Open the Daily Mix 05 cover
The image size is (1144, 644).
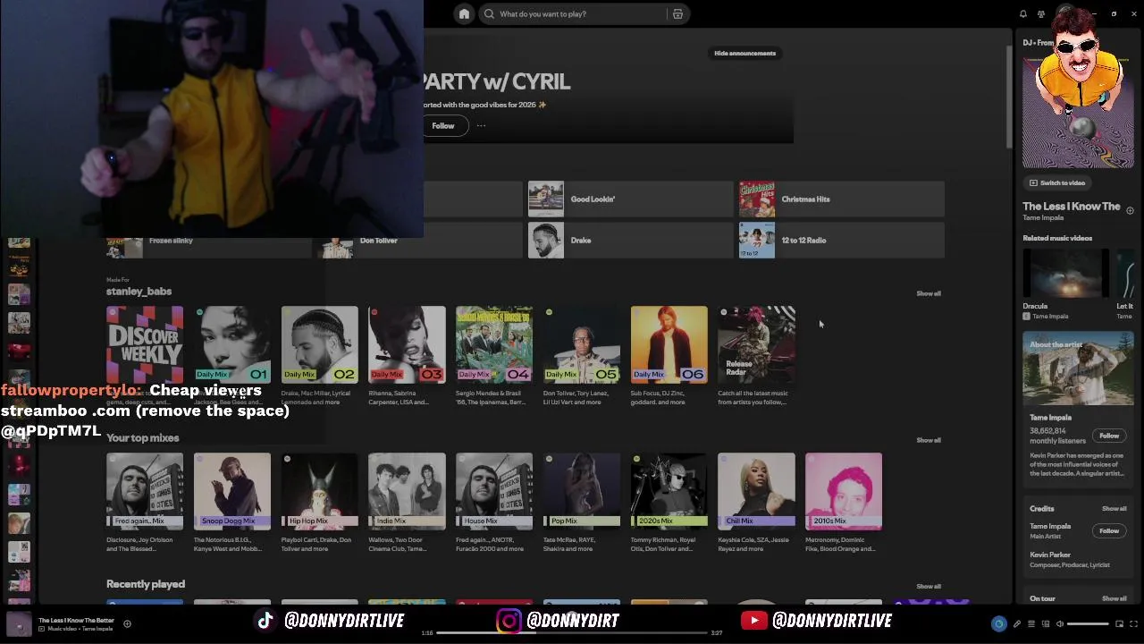pos(582,344)
